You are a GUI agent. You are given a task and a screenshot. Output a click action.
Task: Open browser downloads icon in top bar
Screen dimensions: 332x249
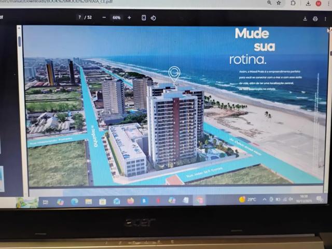click(307, 3)
